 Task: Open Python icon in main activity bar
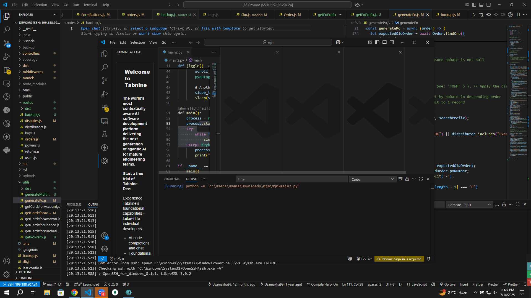point(7,150)
